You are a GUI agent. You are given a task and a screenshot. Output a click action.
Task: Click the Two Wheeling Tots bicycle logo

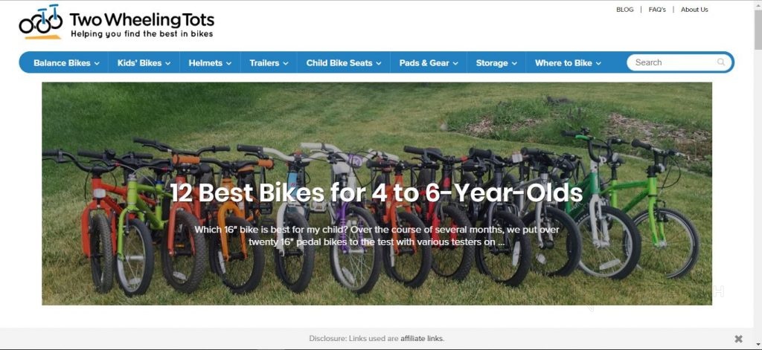click(41, 22)
